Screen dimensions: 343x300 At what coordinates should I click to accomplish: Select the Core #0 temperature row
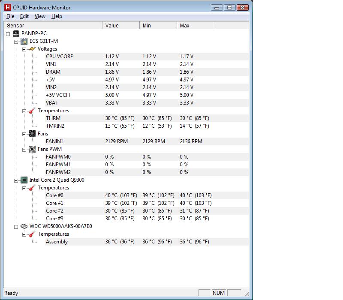pyautogui.click(x=147, y=195)
